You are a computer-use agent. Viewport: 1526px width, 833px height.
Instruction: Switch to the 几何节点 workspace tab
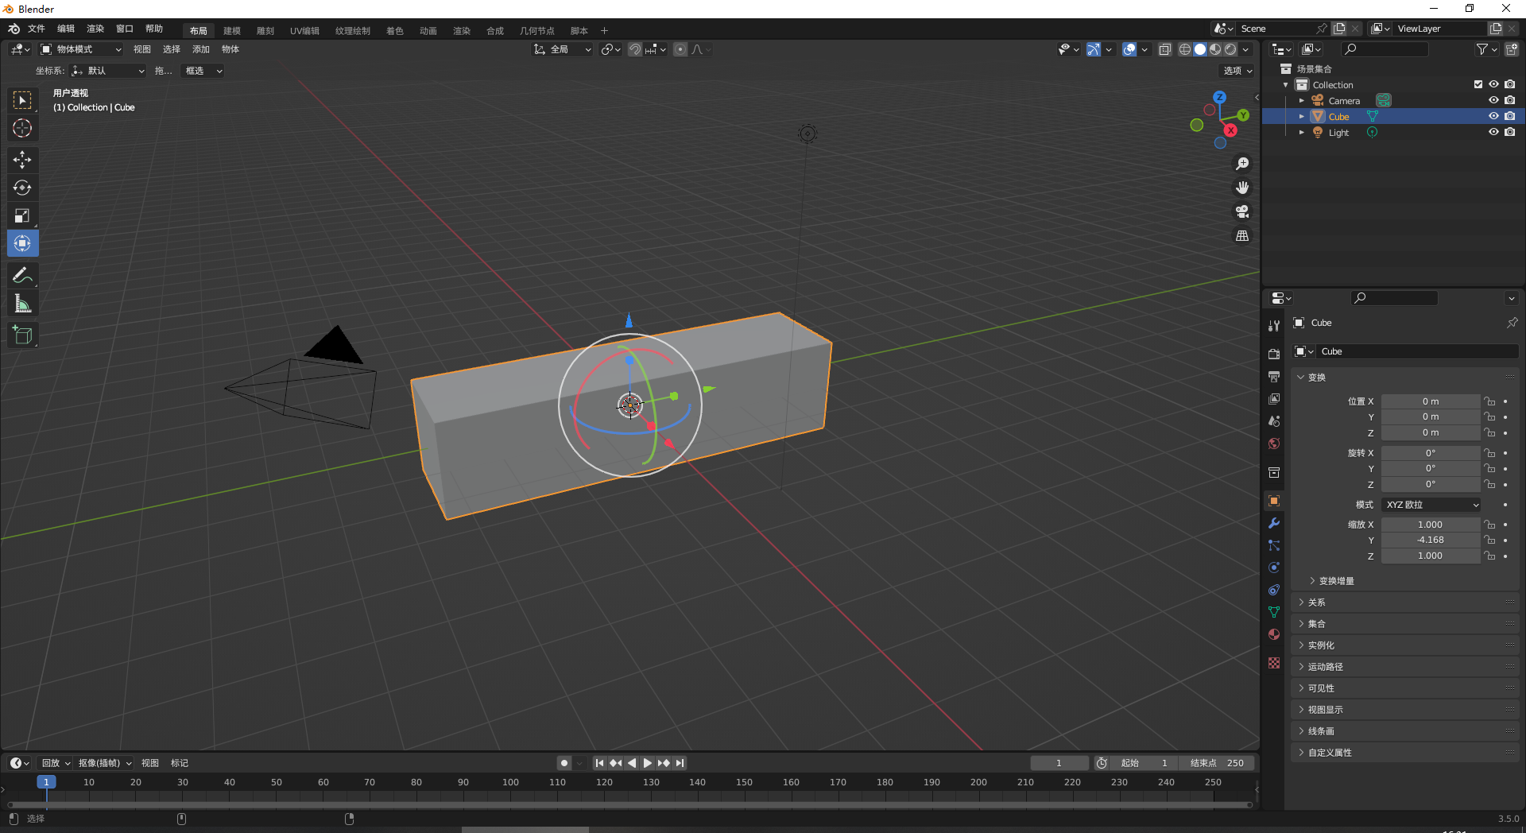pyautogui.click(x=537, y=31)
